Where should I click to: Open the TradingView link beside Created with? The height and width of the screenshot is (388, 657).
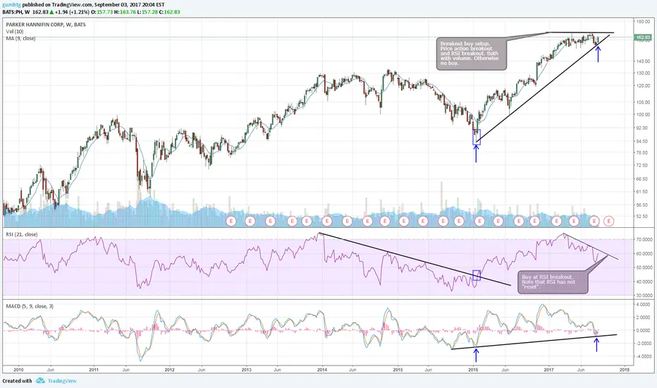62,381
